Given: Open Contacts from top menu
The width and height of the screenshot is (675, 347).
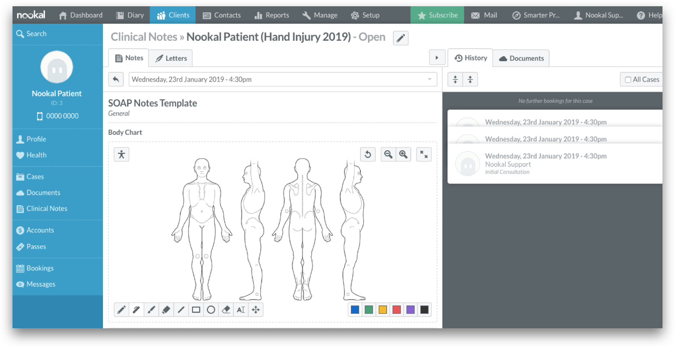Looking at the screenshot, I should (x=222, y=15).
